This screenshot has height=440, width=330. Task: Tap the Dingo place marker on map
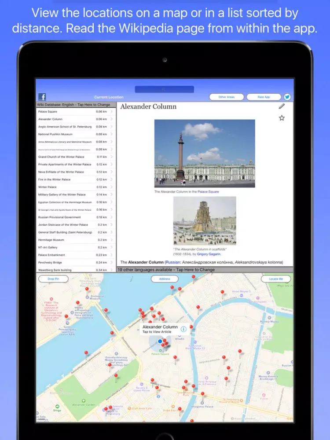pos(57,406)
